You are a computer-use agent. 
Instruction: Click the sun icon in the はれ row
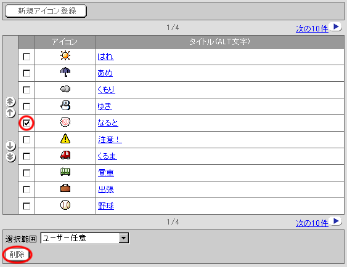65,55
